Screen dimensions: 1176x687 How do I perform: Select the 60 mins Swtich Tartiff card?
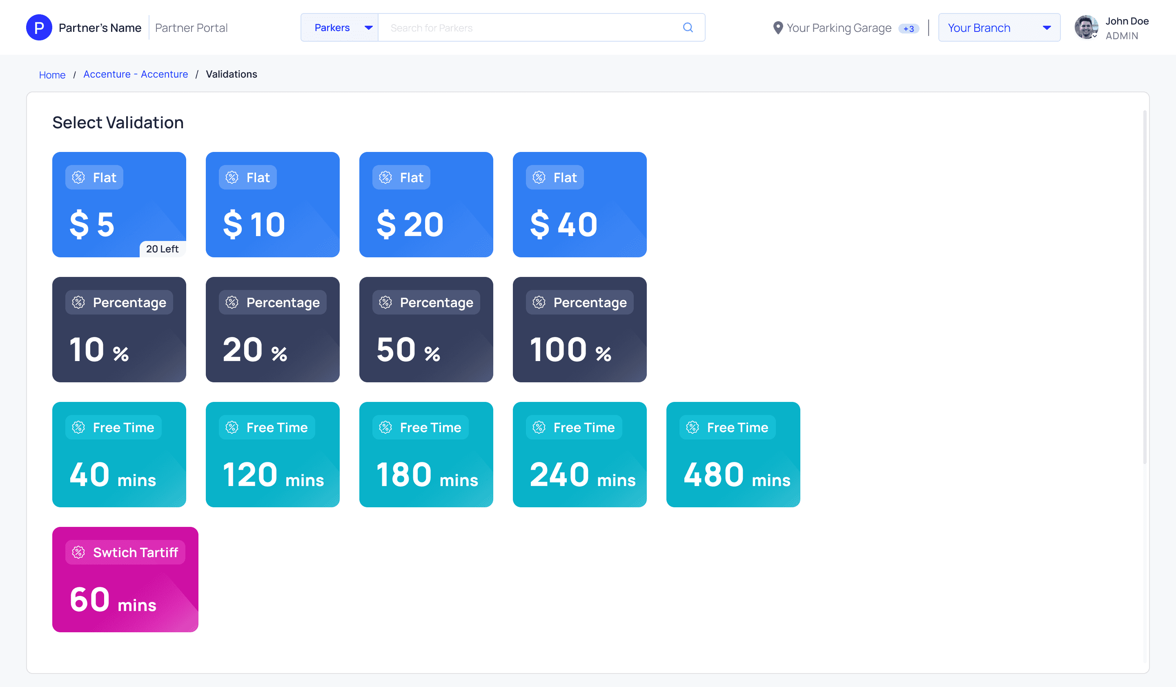(x=125, y=580)
